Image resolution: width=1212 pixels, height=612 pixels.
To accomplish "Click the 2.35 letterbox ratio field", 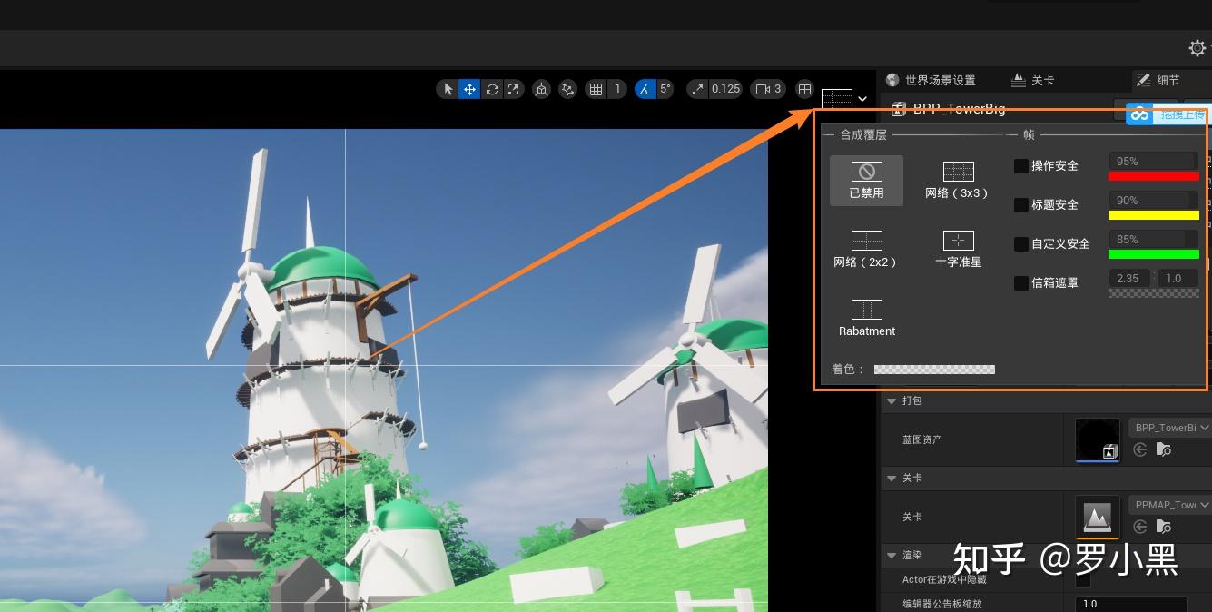I will click(1130, 278).
